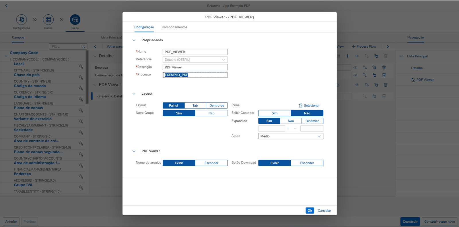This screenshot has width=459, height=227.
Task: Collapse the Layout section in the dialog
Action: click(x=134, y=94)
